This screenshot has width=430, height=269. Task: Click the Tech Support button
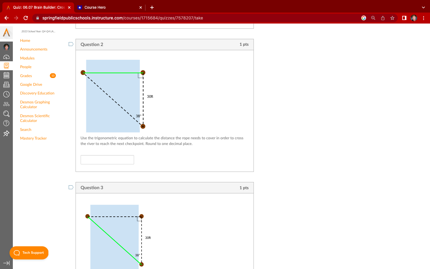point(29,253)
